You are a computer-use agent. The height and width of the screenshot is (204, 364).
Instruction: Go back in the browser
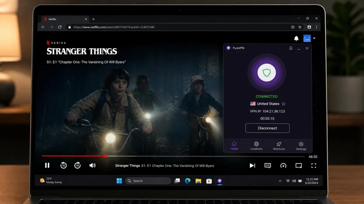(x=43, y=27)
